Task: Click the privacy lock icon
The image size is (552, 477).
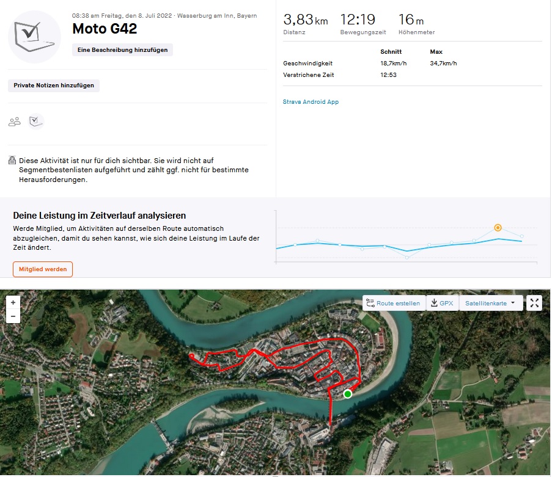Action: click(12, 161)
